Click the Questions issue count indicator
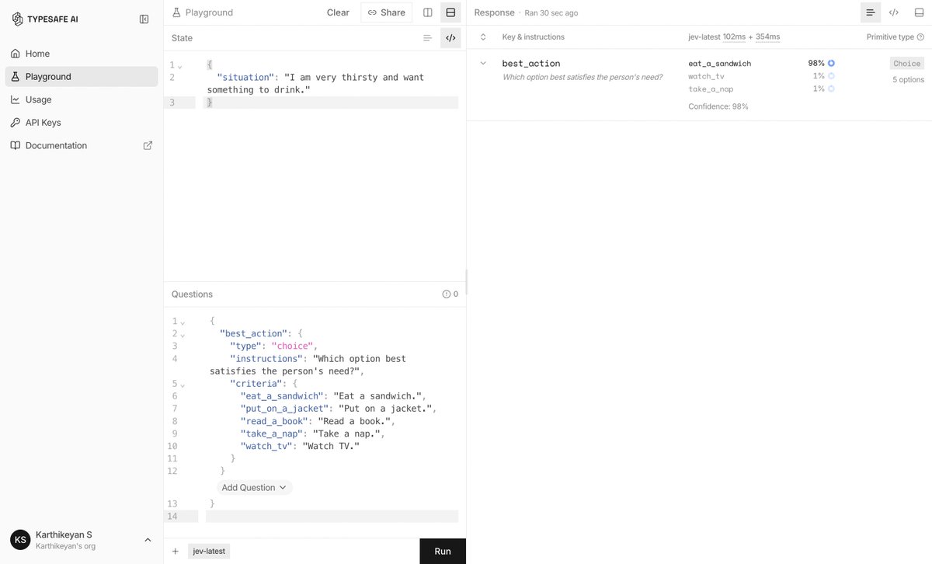Screen dimensions: 932x564 (x=450, y=294)
